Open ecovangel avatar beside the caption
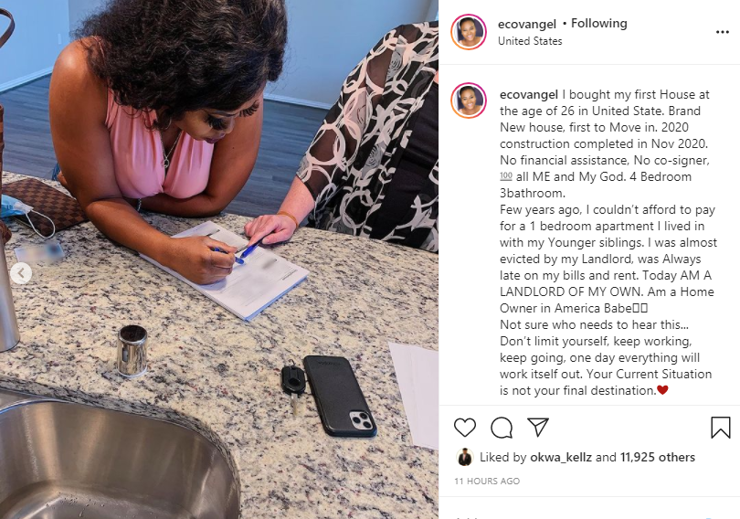This screenshot has width=740, height=519. click(468, 101)
